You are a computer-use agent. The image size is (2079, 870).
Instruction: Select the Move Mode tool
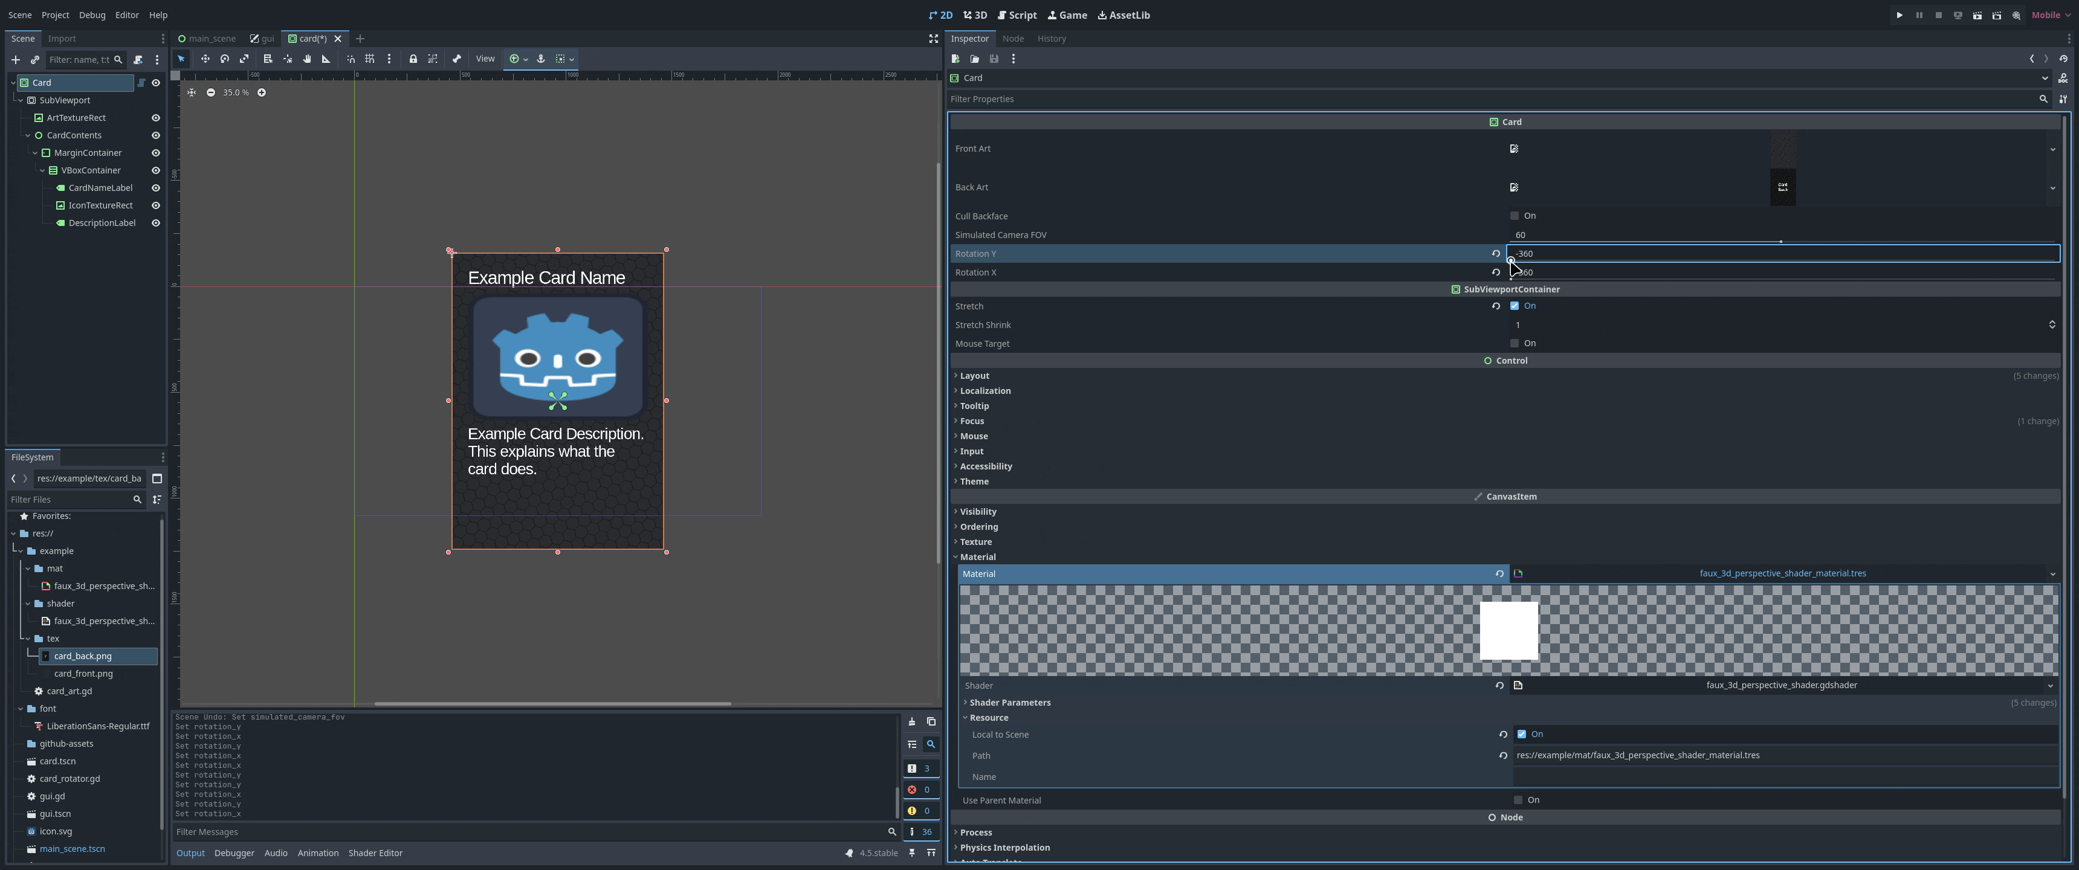tap(205, 59)
